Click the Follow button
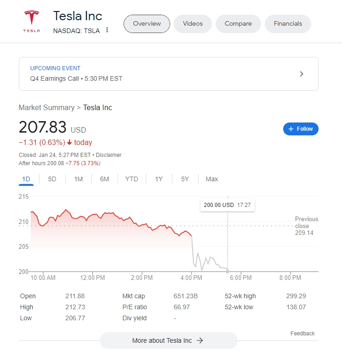 (x=301, y=129)
